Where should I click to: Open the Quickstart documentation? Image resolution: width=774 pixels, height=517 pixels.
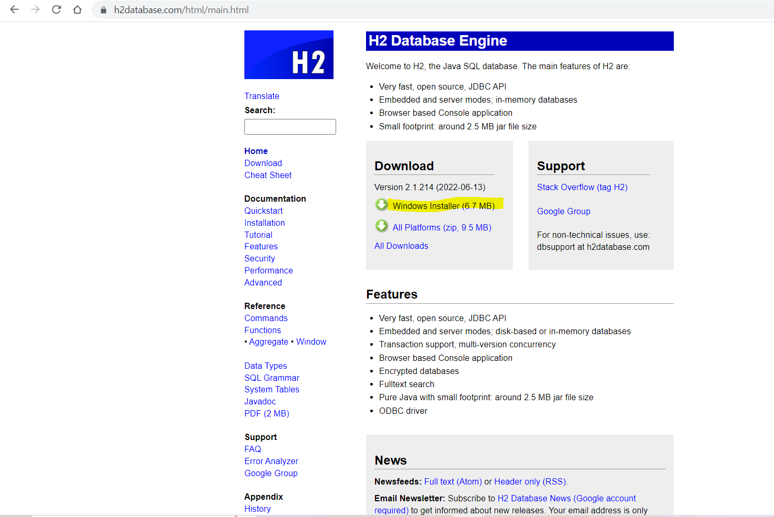(263, 211)
